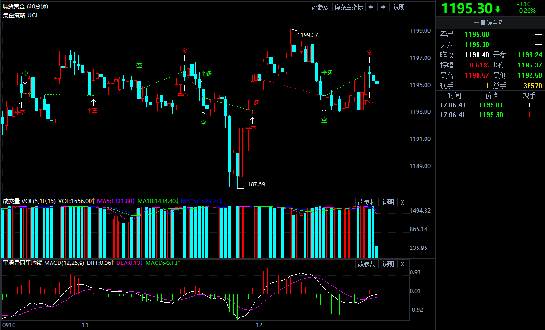Click the 卖出 price 1195.80
Screen dimensions: 545x330
click(x=477, y=34)
